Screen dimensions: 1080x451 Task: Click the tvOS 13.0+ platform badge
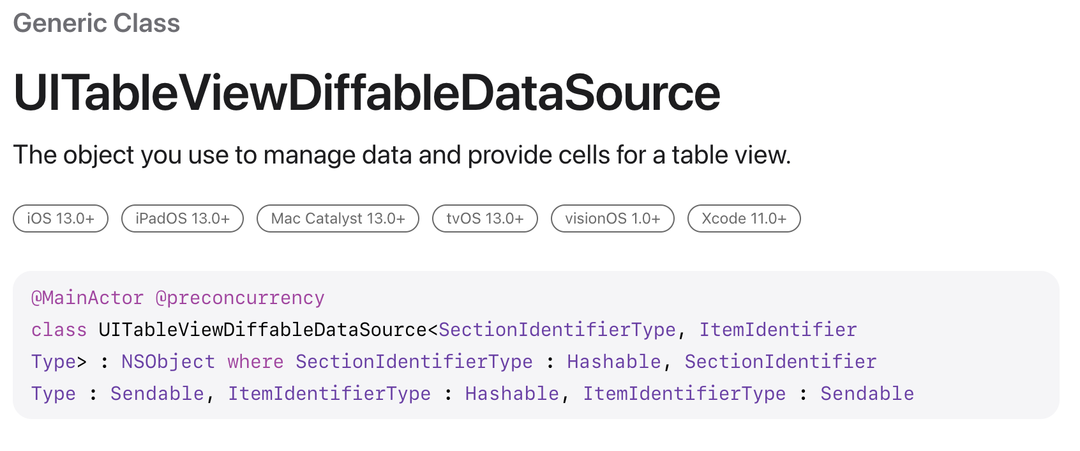pos(485,218)
